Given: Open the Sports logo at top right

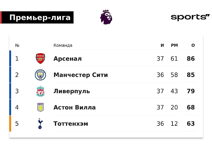Looking at the screenshot, I should coord(190,17).
